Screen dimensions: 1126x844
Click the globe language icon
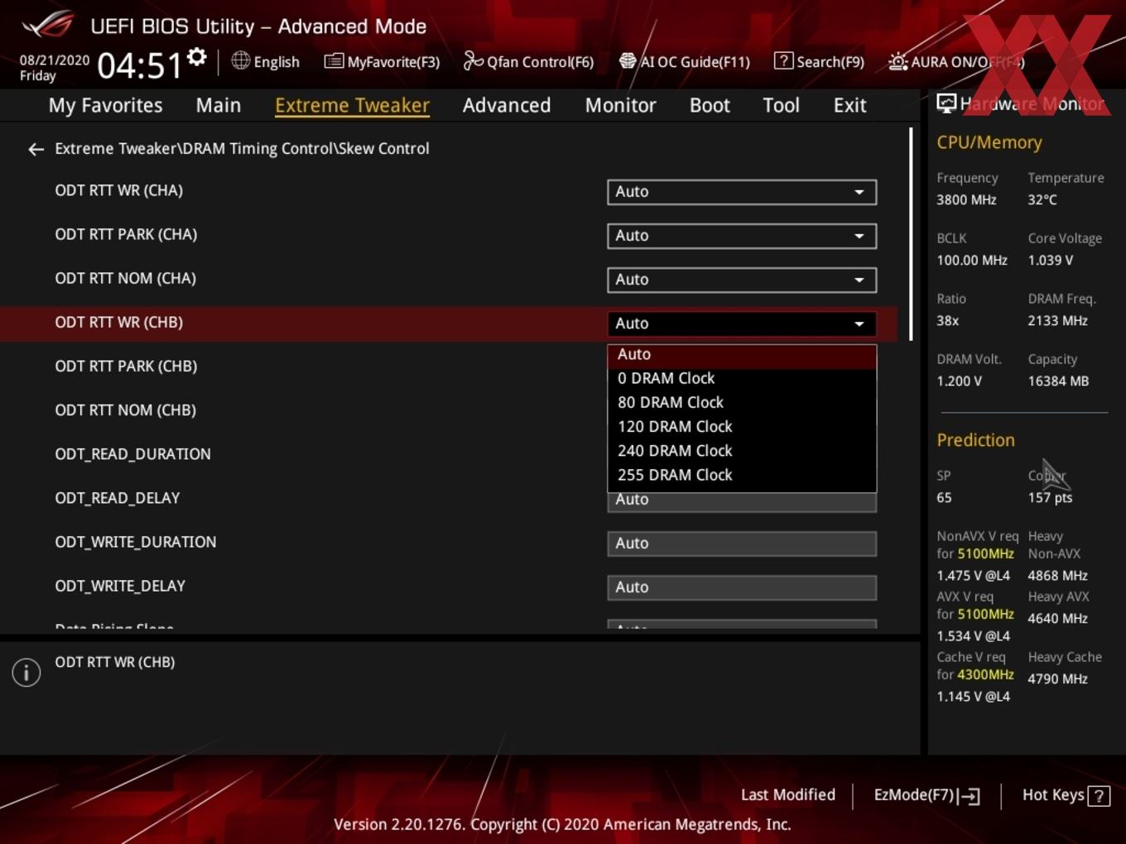(240, 60)
